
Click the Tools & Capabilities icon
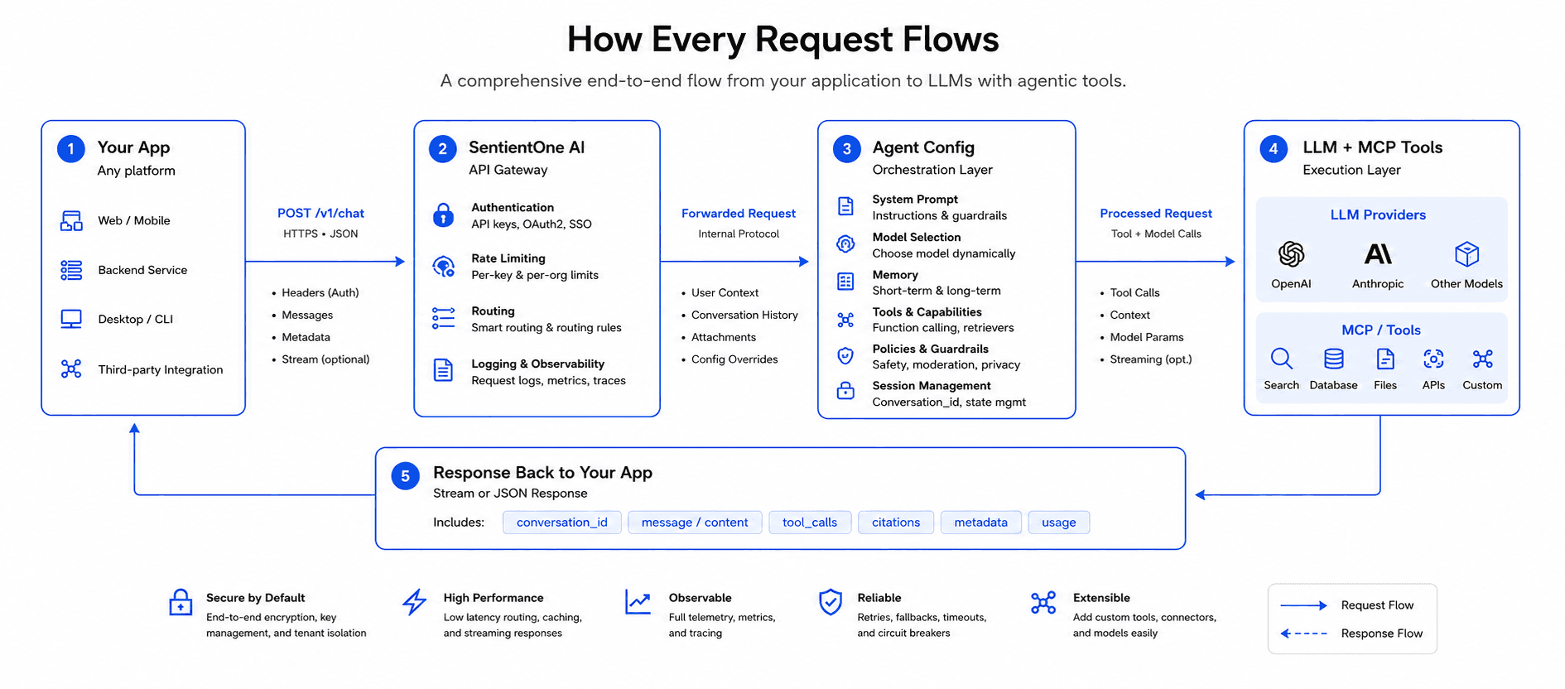(x=845, y=320)
